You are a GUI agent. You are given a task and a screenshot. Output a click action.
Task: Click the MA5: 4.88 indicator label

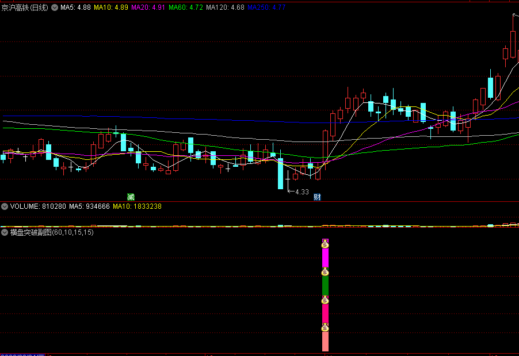pos(75,7)
